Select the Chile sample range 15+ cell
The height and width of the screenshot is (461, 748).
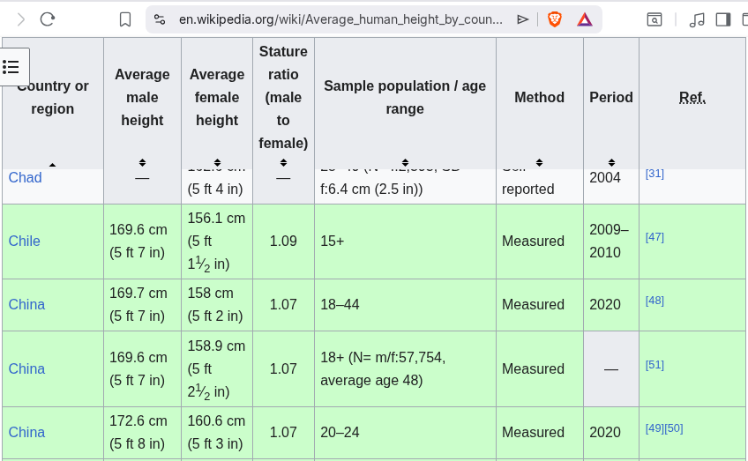tap(405, 242)
